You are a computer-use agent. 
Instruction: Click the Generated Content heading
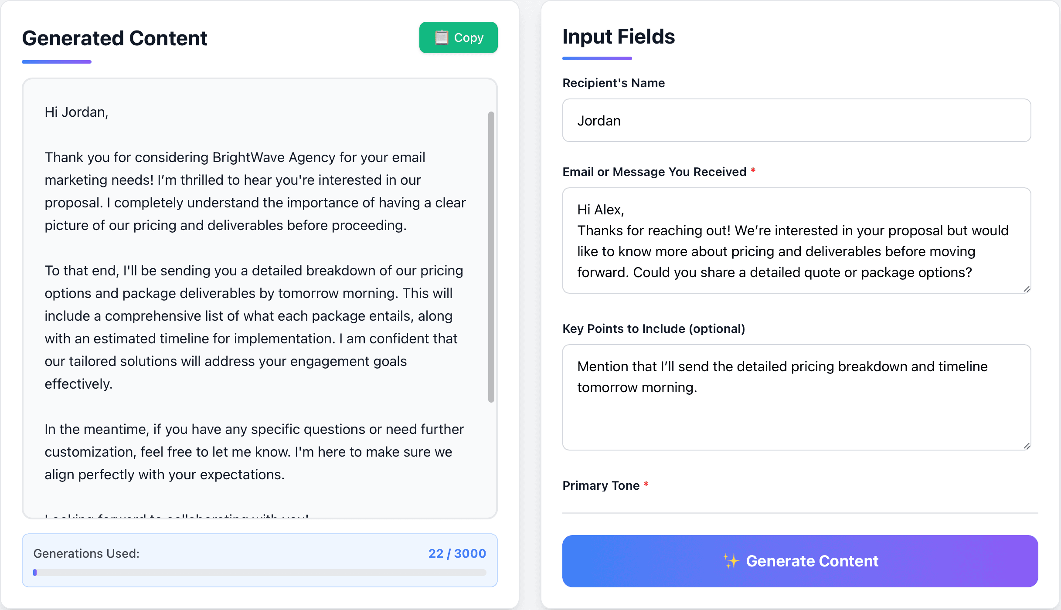115,38
